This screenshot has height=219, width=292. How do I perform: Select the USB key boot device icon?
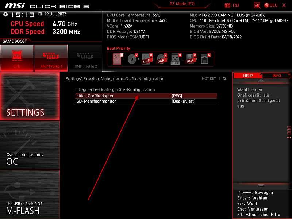coord(176,59)
